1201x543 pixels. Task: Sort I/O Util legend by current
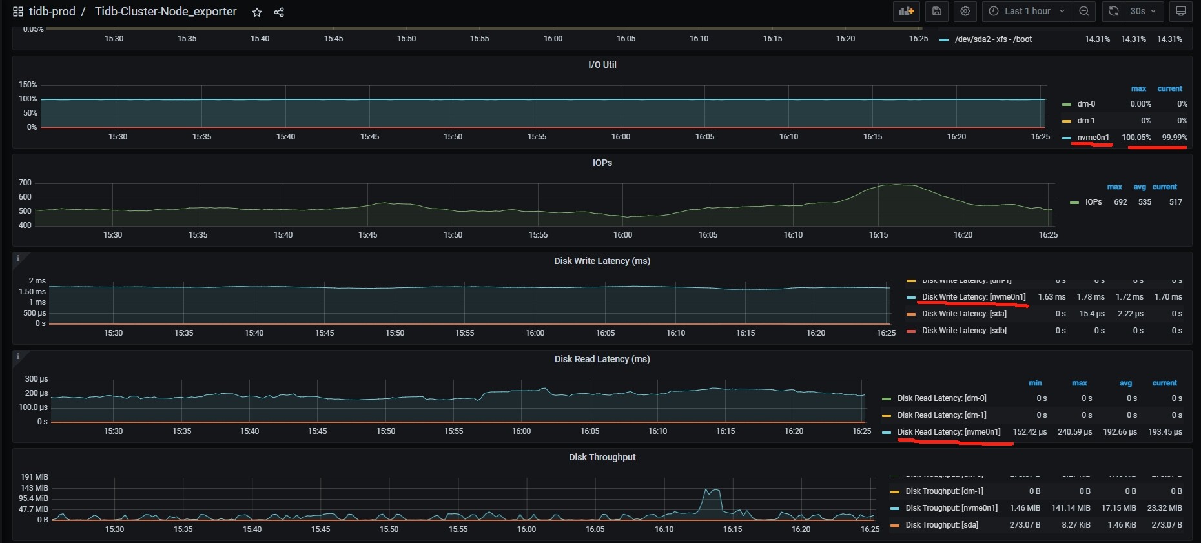(x=1169, y=88)
